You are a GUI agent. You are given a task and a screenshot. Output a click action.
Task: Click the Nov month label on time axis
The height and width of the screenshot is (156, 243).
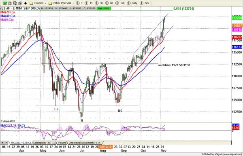point(163,151)
